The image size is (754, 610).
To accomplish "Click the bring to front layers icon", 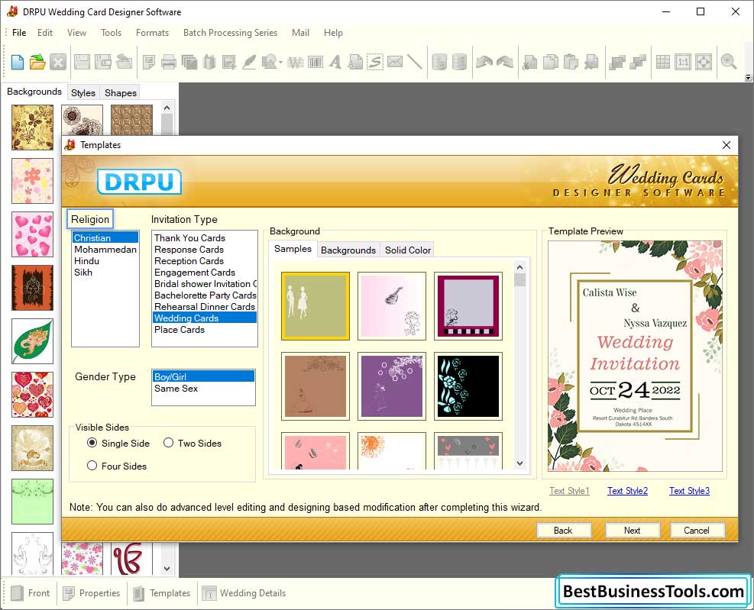I will (617, 62).
